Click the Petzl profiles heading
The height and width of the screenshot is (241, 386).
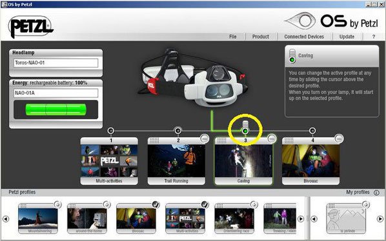tap(22, 193)
